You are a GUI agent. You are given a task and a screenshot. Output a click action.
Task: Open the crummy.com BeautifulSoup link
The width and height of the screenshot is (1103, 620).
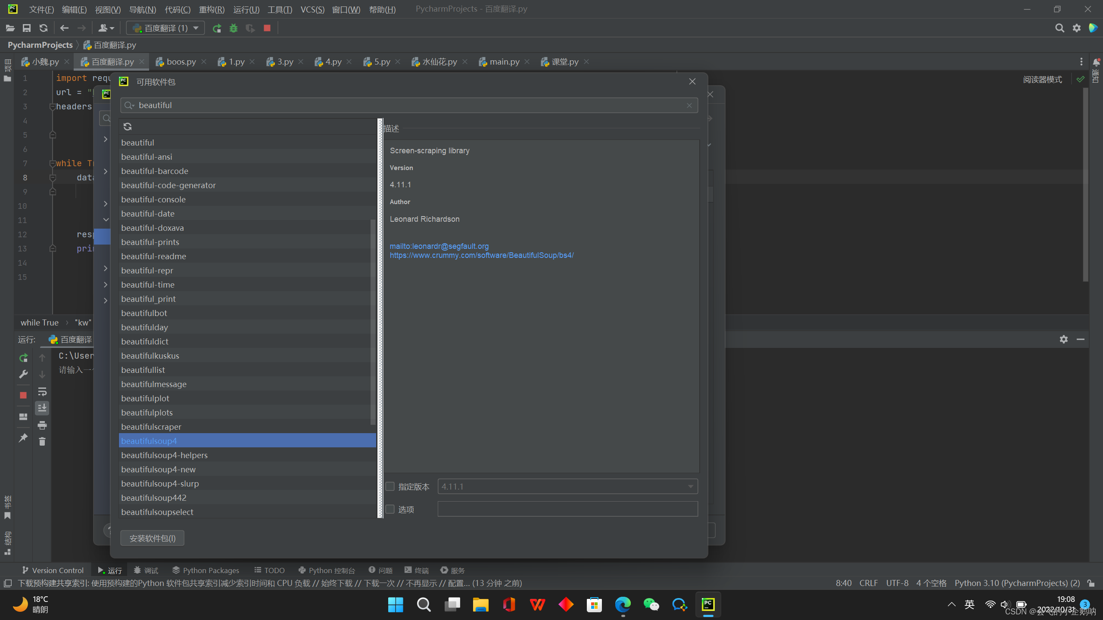click(x=481, y=255)
